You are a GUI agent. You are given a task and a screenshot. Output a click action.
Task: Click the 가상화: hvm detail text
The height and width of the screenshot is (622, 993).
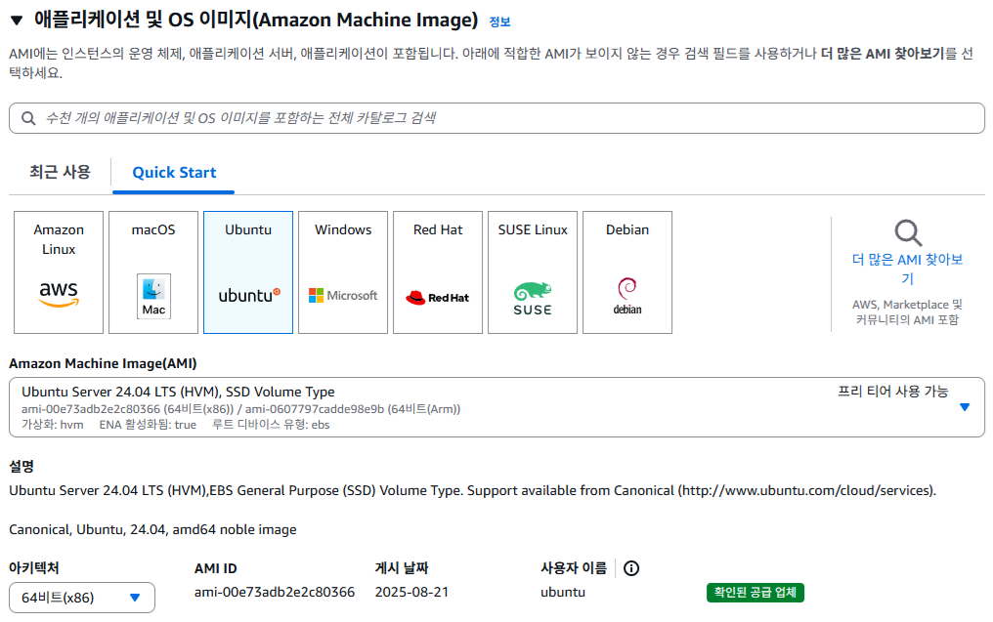pyautogui.click(x=53, y=425)
